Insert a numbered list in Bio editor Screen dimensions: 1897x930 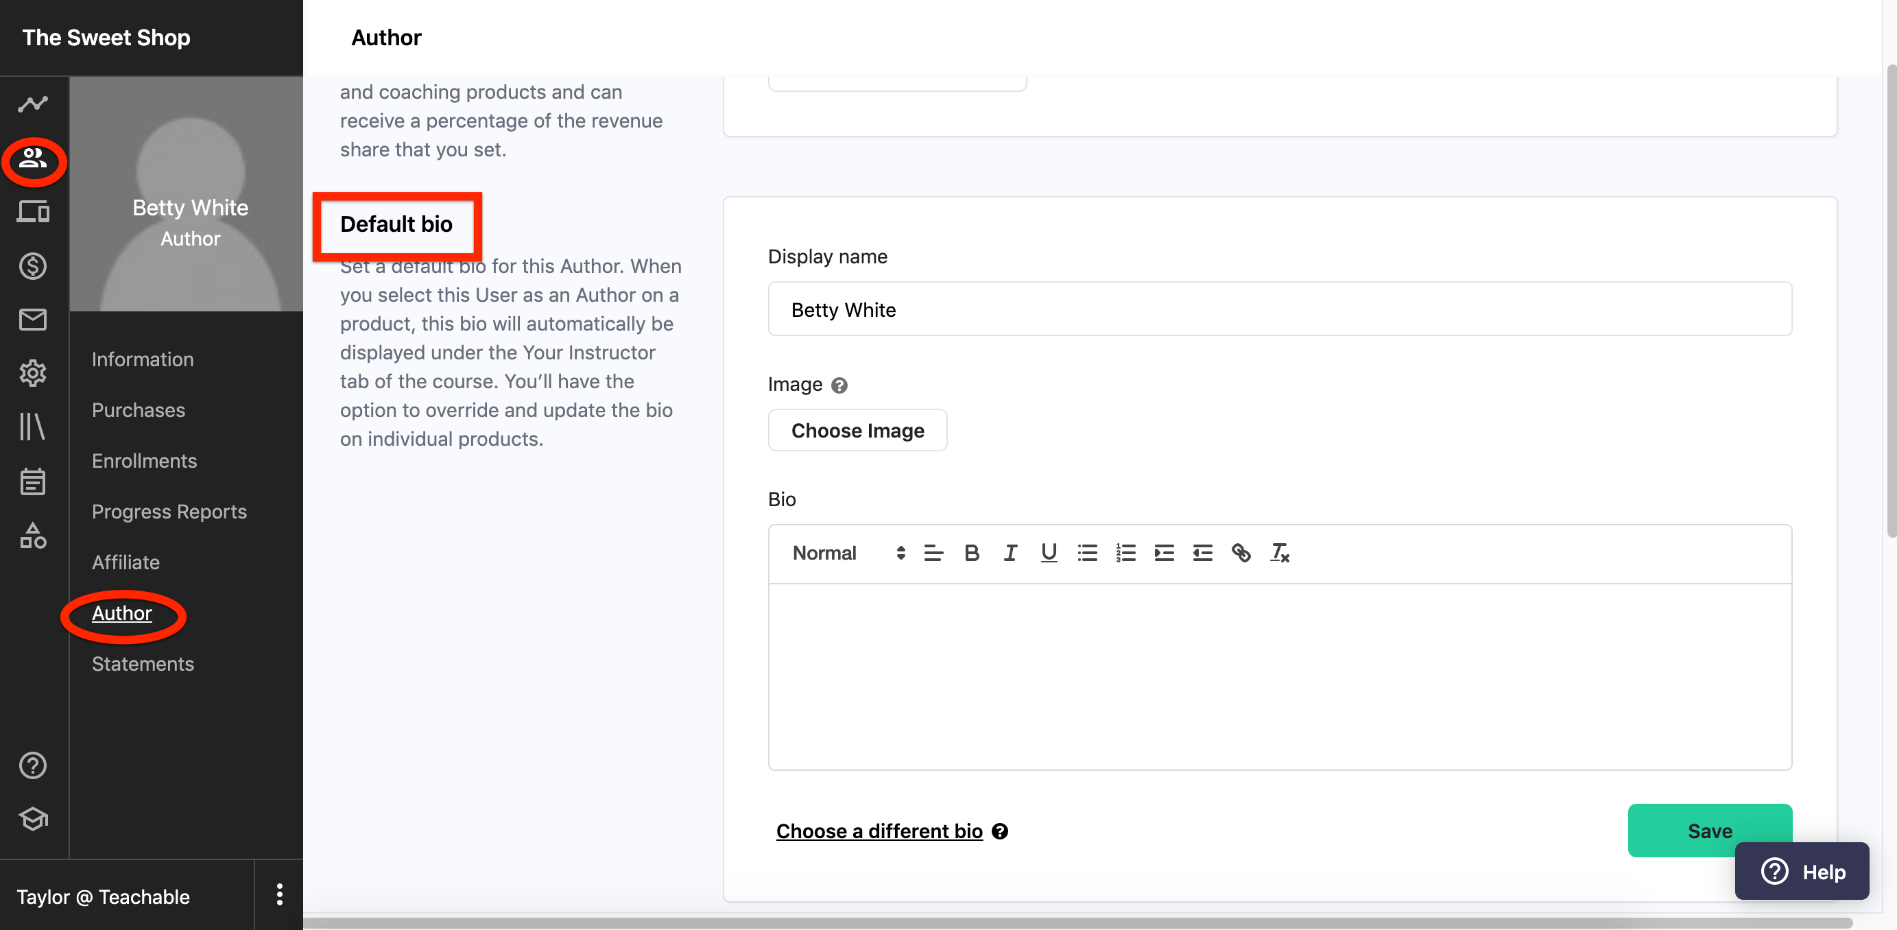pos(1126,553)
